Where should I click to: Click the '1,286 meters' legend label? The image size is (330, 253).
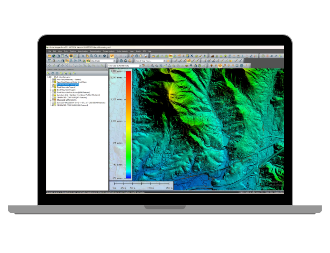[x=117, y=71]
